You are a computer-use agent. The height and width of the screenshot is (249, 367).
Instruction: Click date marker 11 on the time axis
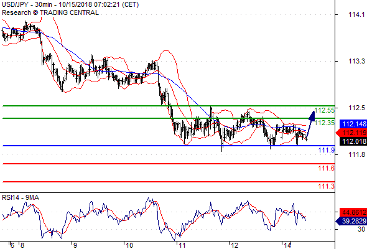182,245
